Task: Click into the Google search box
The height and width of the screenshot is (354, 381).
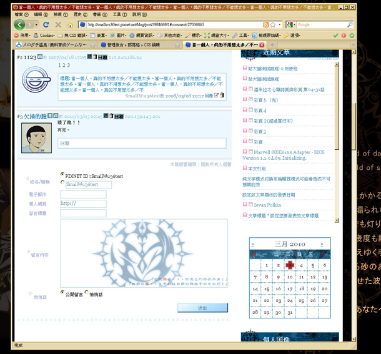Action: point(321,24)
